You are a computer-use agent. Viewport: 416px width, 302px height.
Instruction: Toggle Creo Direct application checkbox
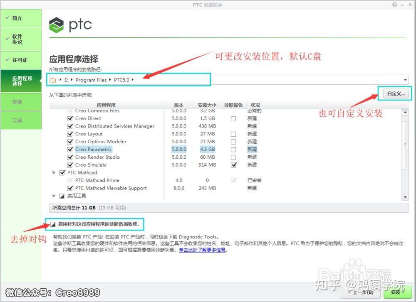[70, 118]
